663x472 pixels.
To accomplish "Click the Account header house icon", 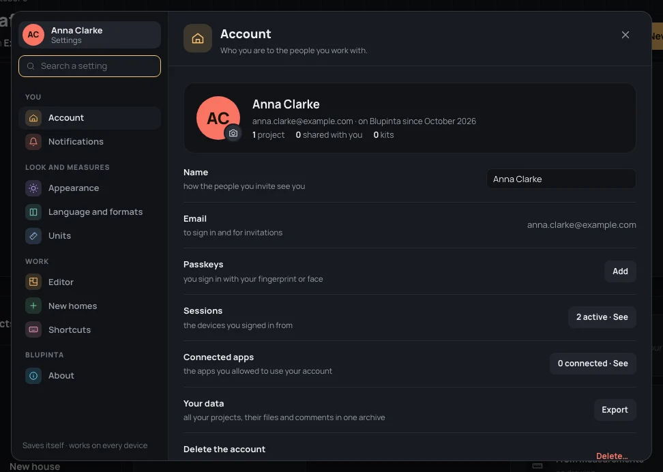I will (198, 38).
